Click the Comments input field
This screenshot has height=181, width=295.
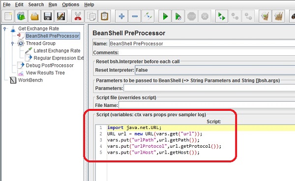207,52
